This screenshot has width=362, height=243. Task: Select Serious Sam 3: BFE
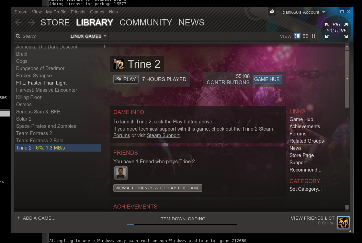tap(58, 112)
